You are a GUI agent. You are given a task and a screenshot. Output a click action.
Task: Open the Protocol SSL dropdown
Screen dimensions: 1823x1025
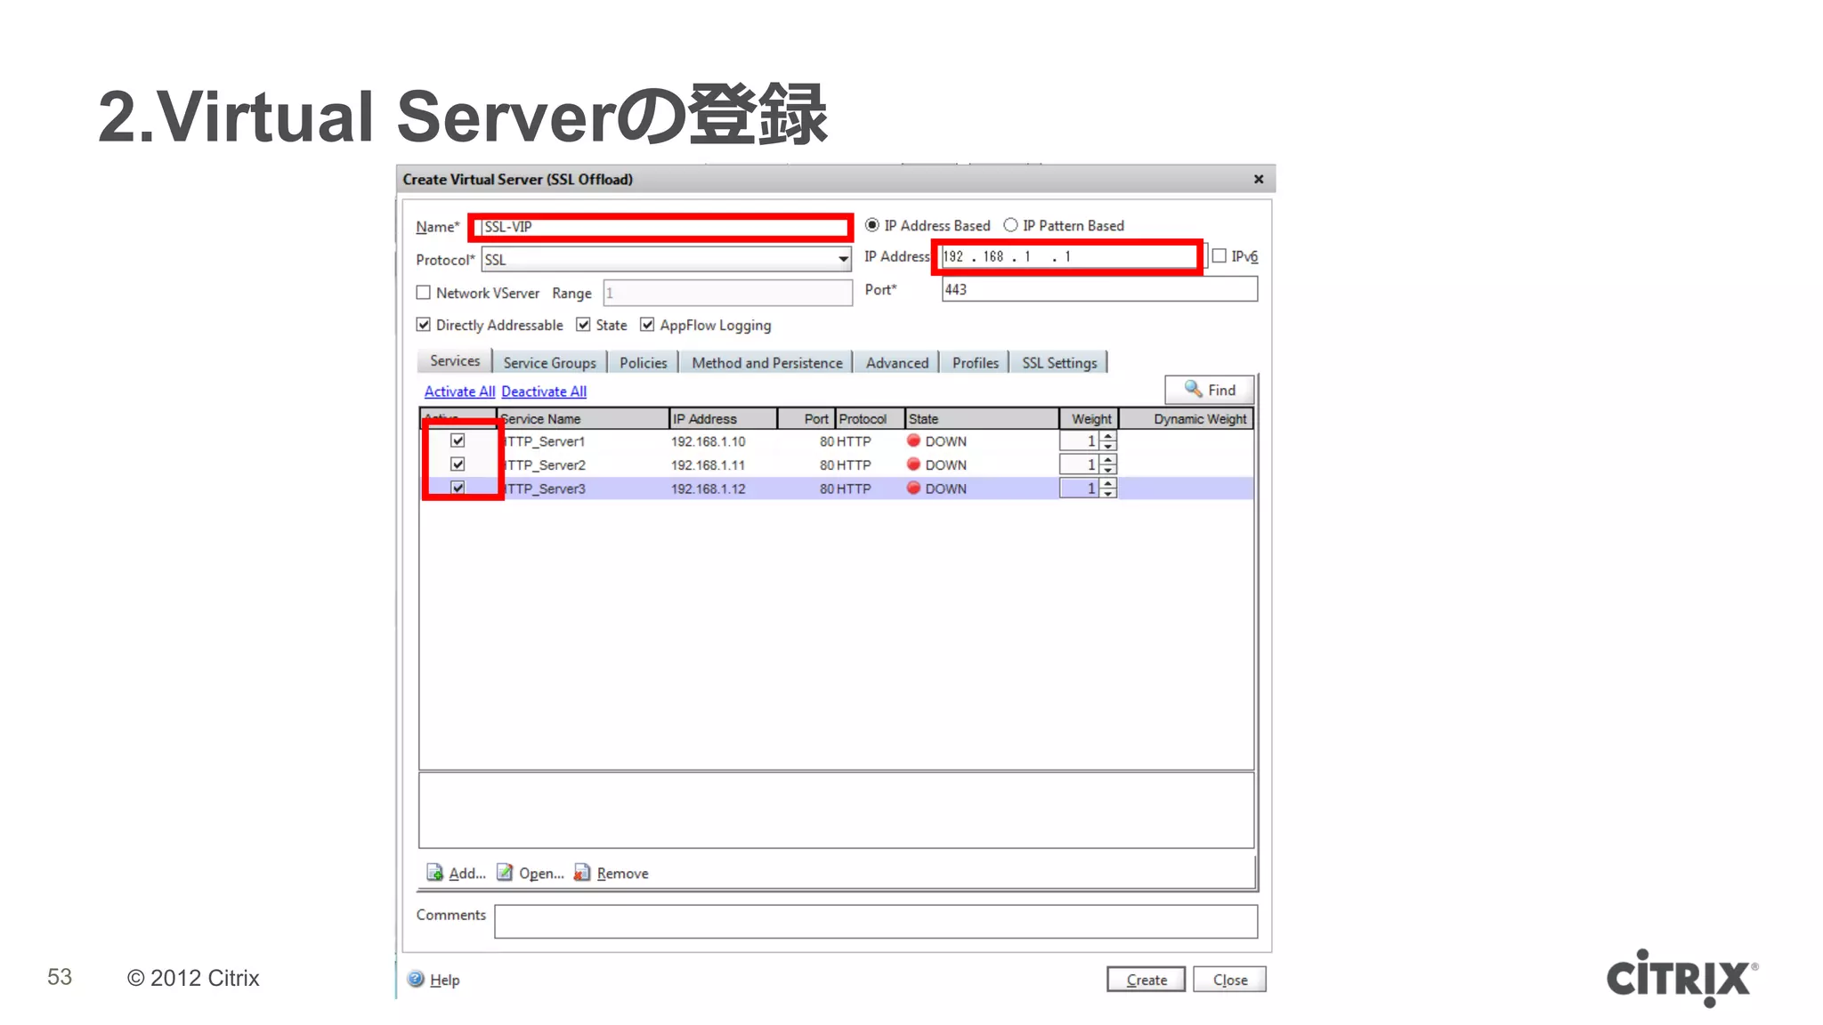click(x=842, y=260)
